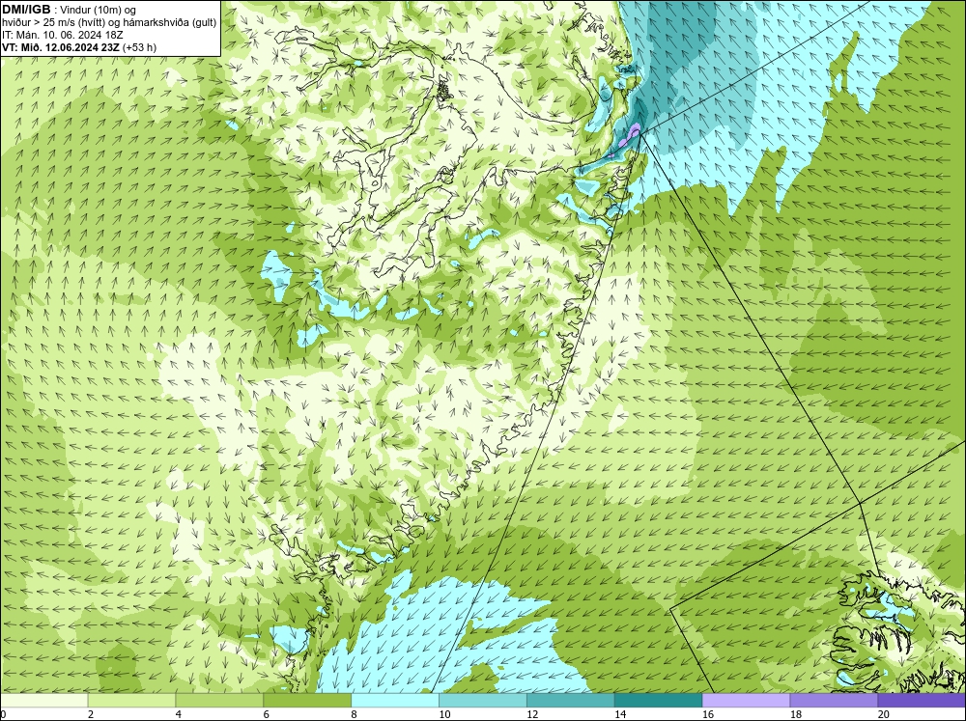Click the swatch above 20 m/s

(922, 701)
